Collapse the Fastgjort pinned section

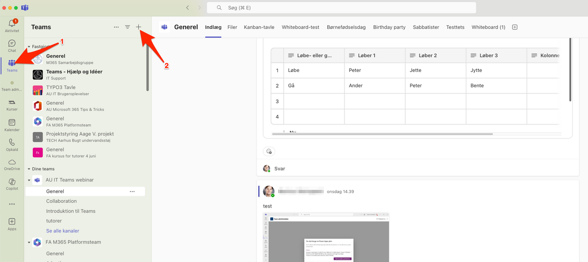pos(29,46)
